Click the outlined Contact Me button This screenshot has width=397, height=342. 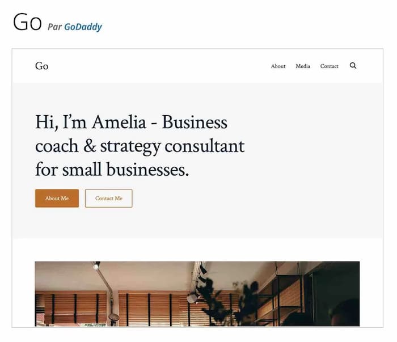click(108, 199)
